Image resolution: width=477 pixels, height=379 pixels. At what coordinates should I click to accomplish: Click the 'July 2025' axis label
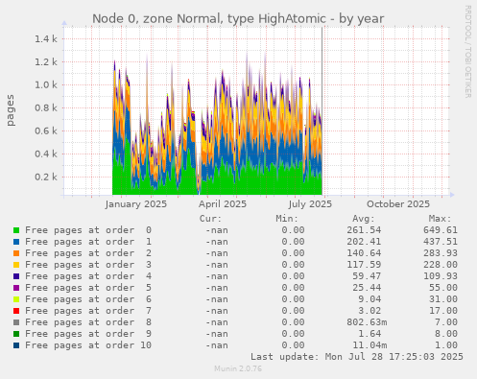pyautogui.click(x=310, y=204)
